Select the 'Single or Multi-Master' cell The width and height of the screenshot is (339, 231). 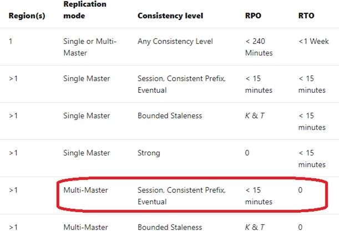[x=90, y=47]
